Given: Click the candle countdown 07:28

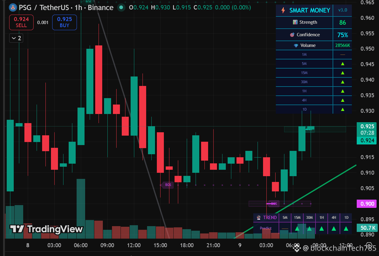Looking at the screenshot, I should [x=367, y=133].
